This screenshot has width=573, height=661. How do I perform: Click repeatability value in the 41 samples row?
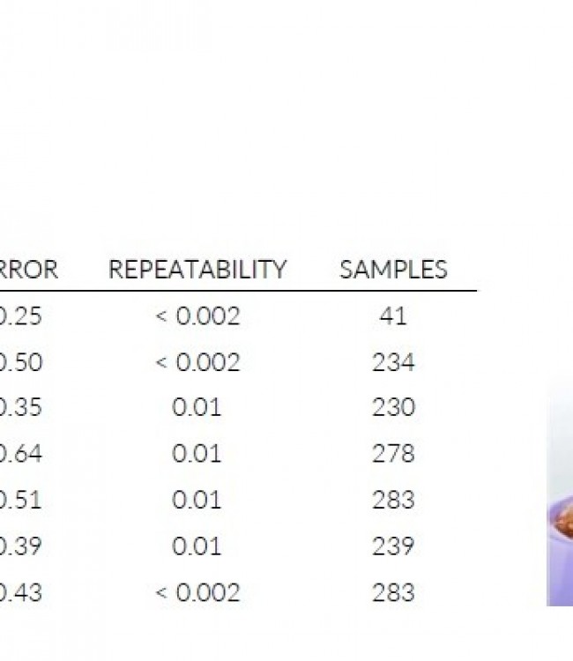tap(197, 316)
